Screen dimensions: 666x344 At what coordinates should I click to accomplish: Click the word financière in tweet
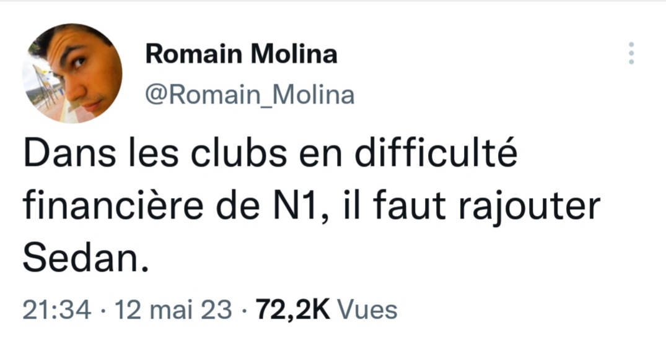[113, 206]
